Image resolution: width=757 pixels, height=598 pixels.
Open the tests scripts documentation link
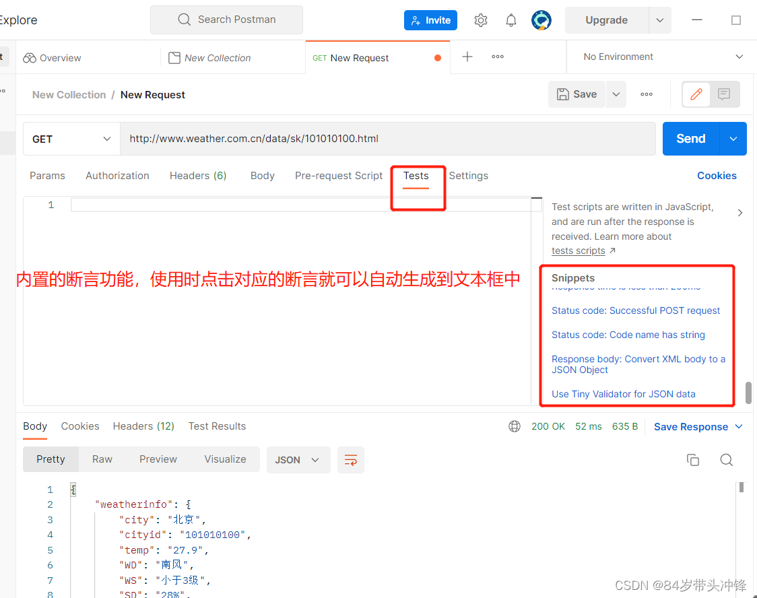coord(579,250)
